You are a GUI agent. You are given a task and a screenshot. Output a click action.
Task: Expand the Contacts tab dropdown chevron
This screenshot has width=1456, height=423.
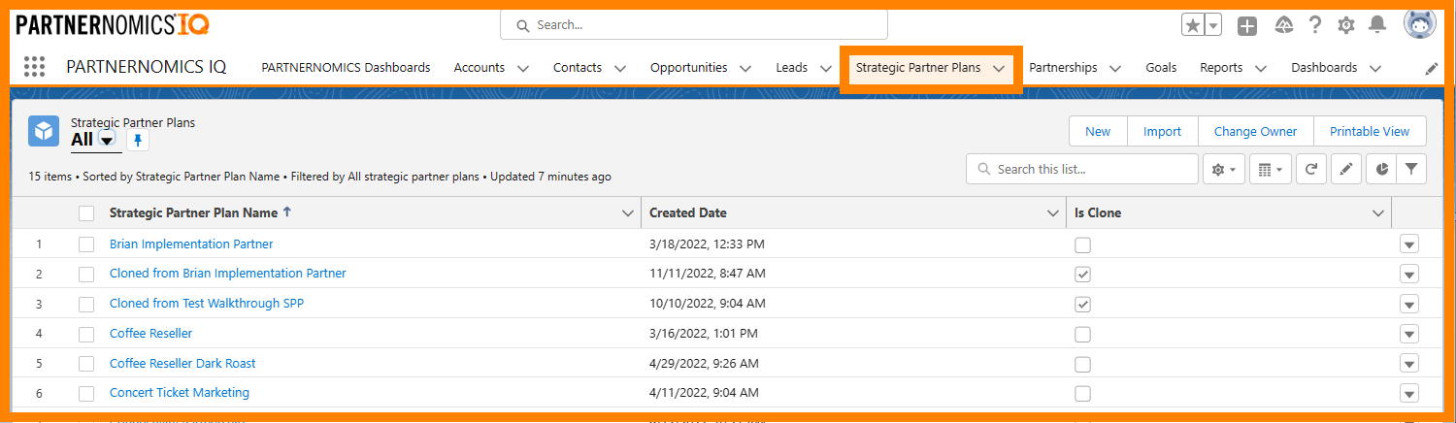point(620,68)
